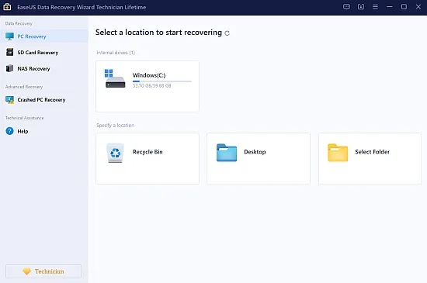Choose the Select Folder label
The height and width of the screenshot is (283, 427).
pyautogui.click(x=372, y=152)
